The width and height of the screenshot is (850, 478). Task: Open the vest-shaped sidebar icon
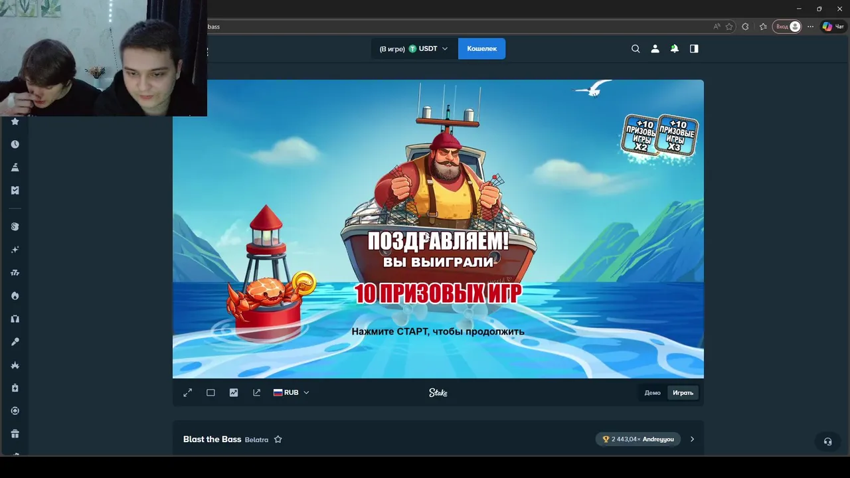click(x=15, y=319)
